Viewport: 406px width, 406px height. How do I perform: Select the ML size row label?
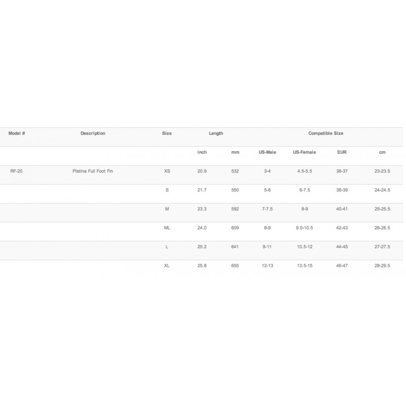click(x=167, y=228)
